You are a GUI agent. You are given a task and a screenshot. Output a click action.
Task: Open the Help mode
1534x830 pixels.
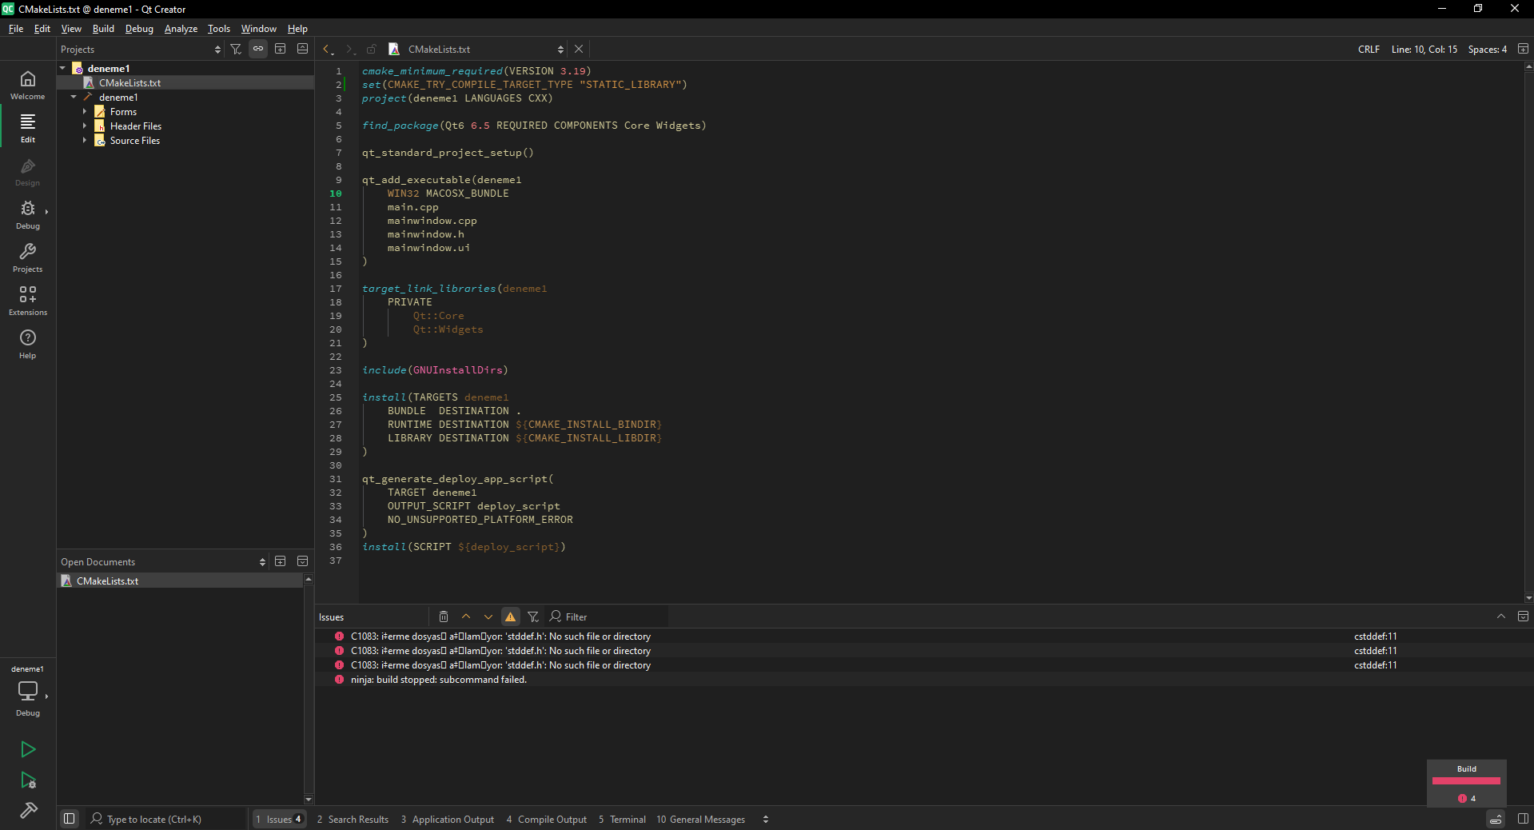coord(28,344)
